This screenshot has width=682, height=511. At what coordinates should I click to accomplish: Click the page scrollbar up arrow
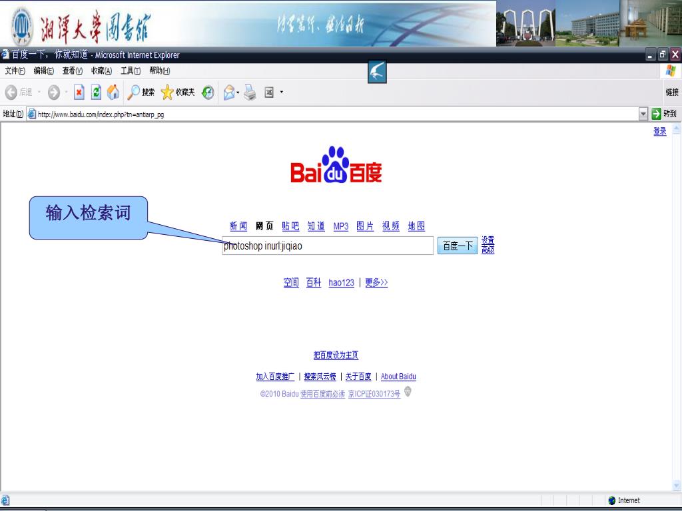677,128
